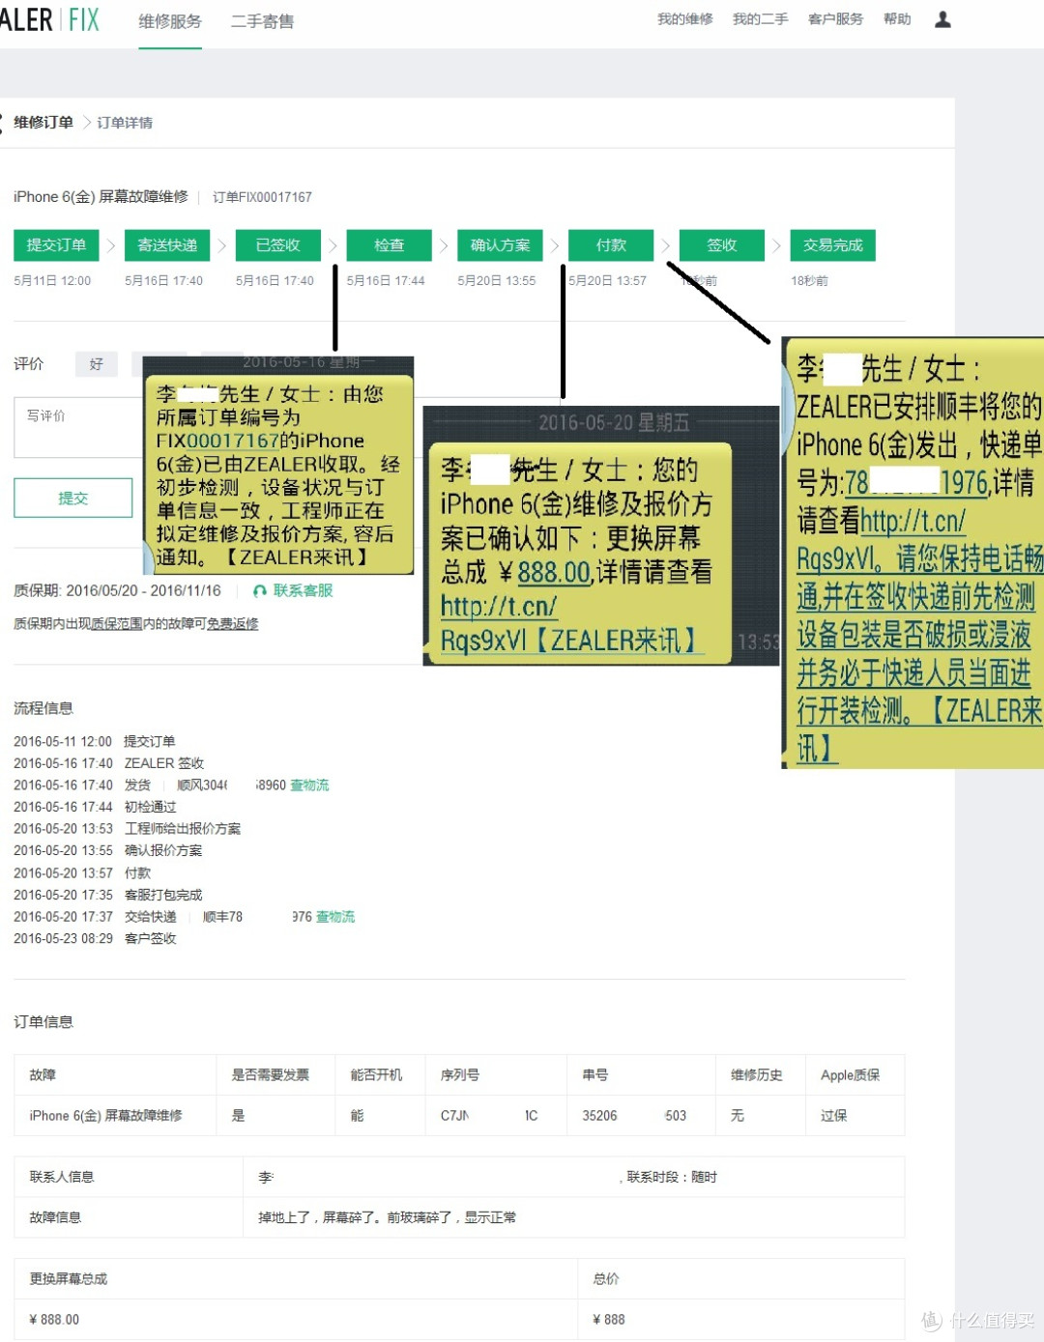
Task: Select the 确认报价方案 process row
Action: pyautogui.click(x=107, y=850)
